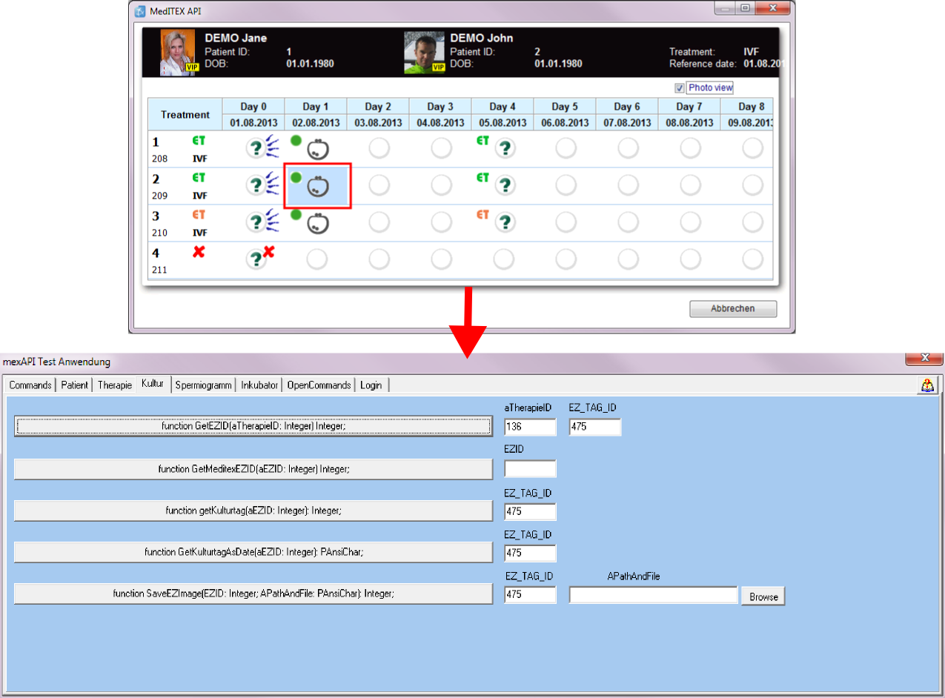
Task: Click the empty circle in treatment 211 Day 1
Action: (316, 259)
